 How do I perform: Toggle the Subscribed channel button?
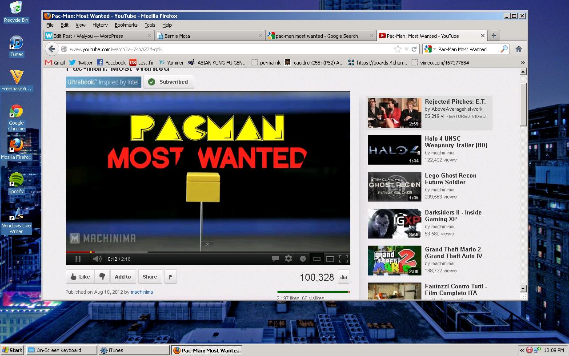point(168,82)
